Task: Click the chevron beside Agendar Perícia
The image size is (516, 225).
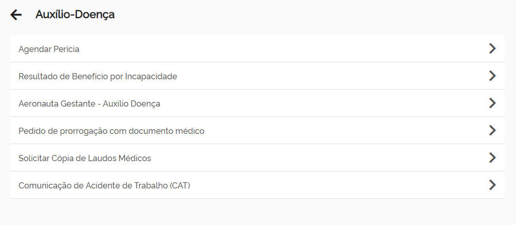Action: (492, 48)
